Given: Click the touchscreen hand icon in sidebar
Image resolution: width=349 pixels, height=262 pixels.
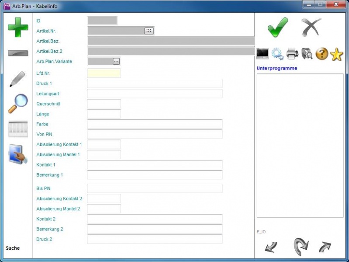Looking at the screenshot, I should [18, 154].
